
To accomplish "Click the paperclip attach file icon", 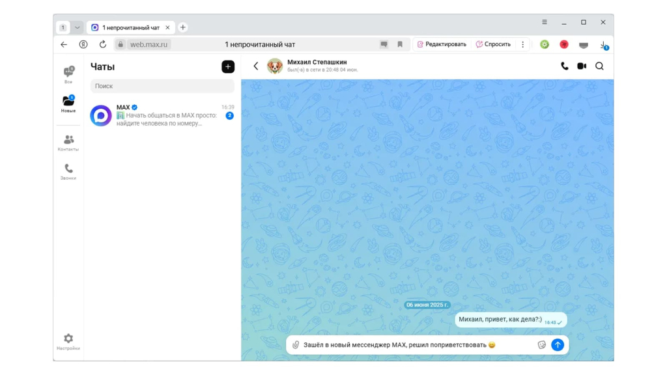I will coord(295,345).
